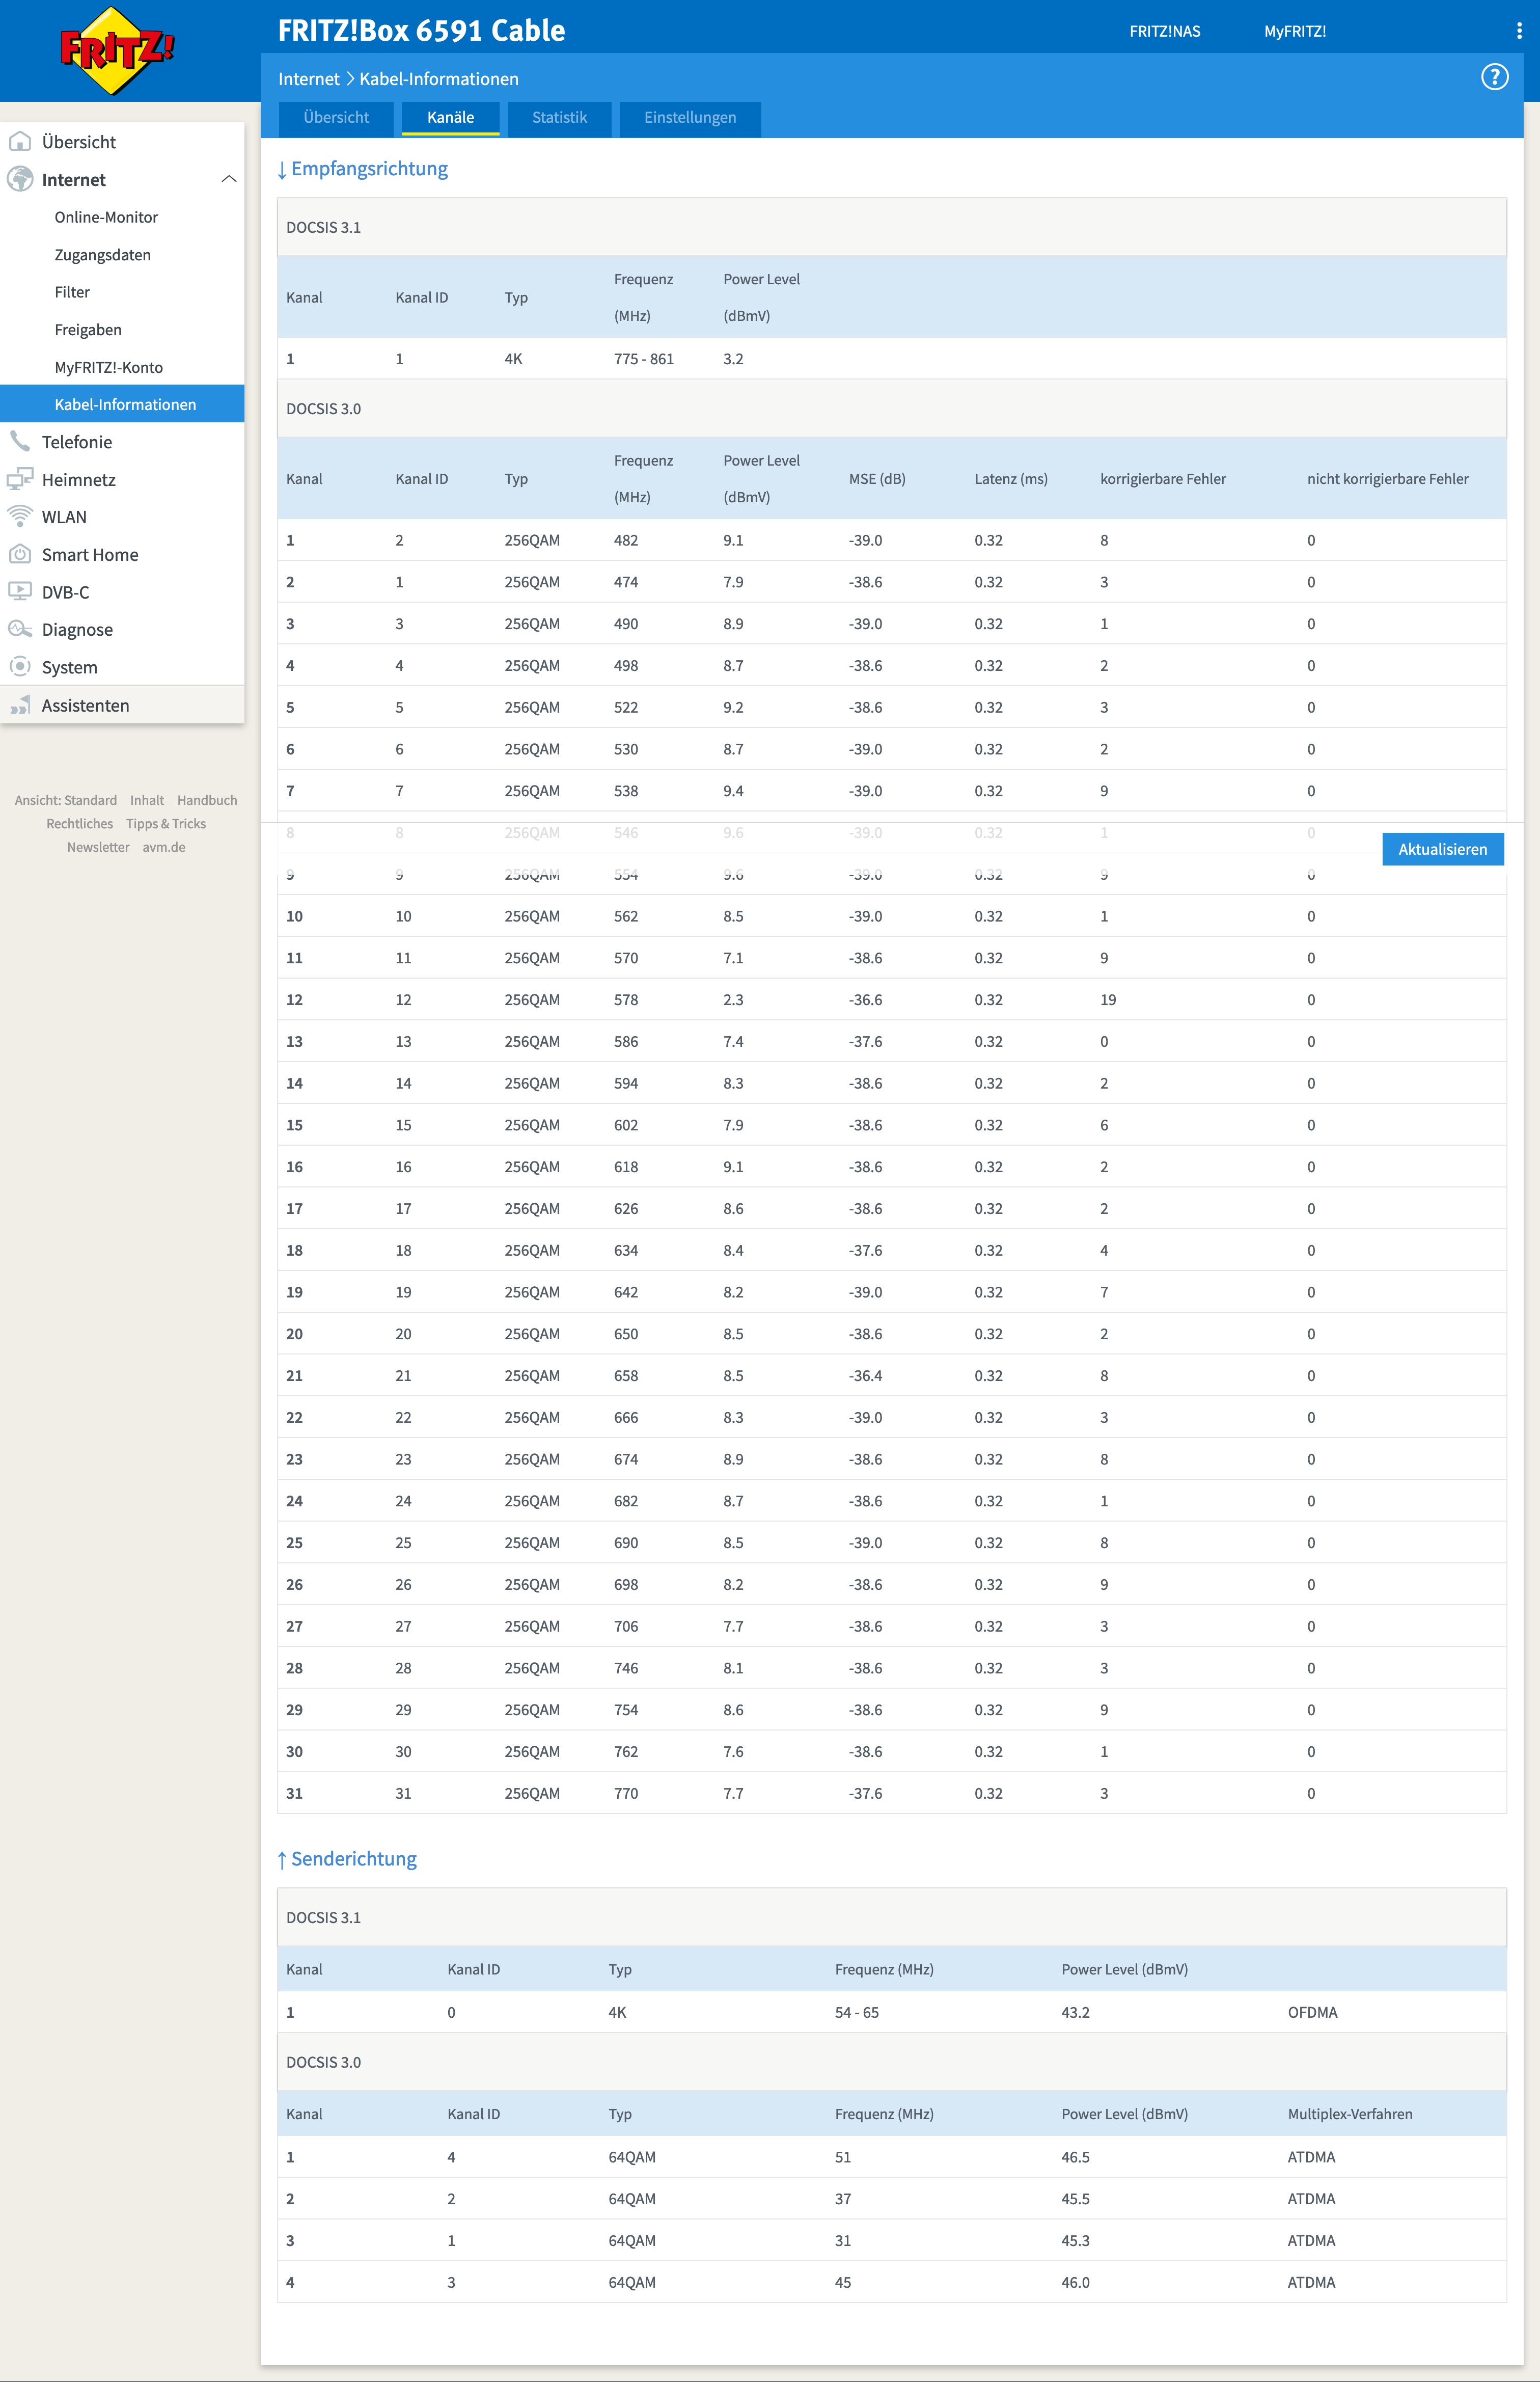The height and width of the screenshot is (2382, 1540).
Task: Open the FRITZ!NAS link
Action: coord(1164,31)
